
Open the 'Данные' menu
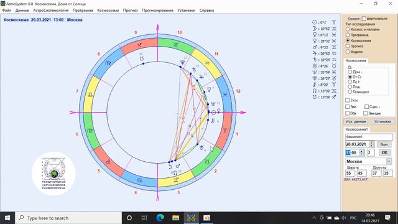[x=22, y=11]
